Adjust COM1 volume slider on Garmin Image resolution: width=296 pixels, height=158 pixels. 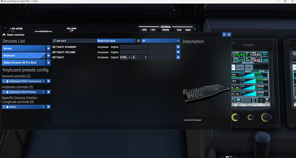[248, 88]
